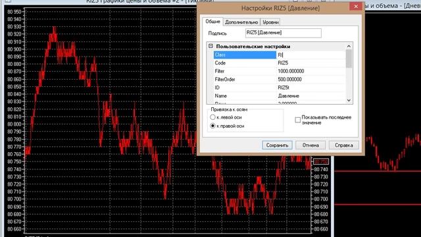Collapse Пользовательские настройки section

(210, 46)
